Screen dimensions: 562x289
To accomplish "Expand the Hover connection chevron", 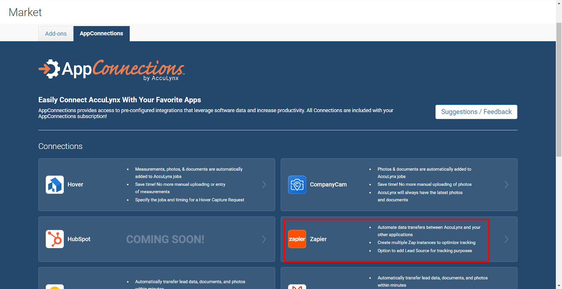I will click(264, 184).
